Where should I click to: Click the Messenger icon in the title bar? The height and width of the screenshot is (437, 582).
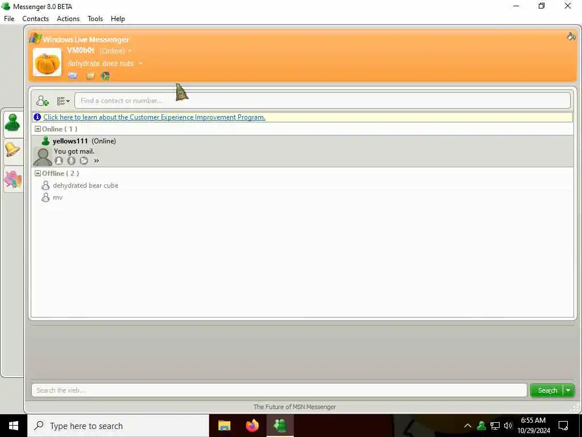coord(6,6)
